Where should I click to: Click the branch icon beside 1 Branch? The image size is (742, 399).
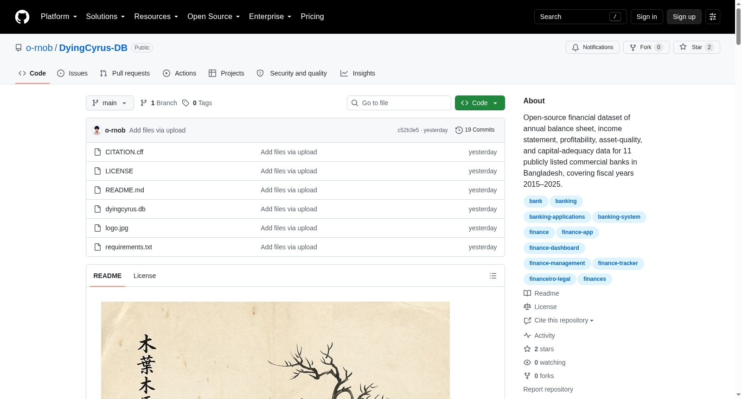(144, 103)
